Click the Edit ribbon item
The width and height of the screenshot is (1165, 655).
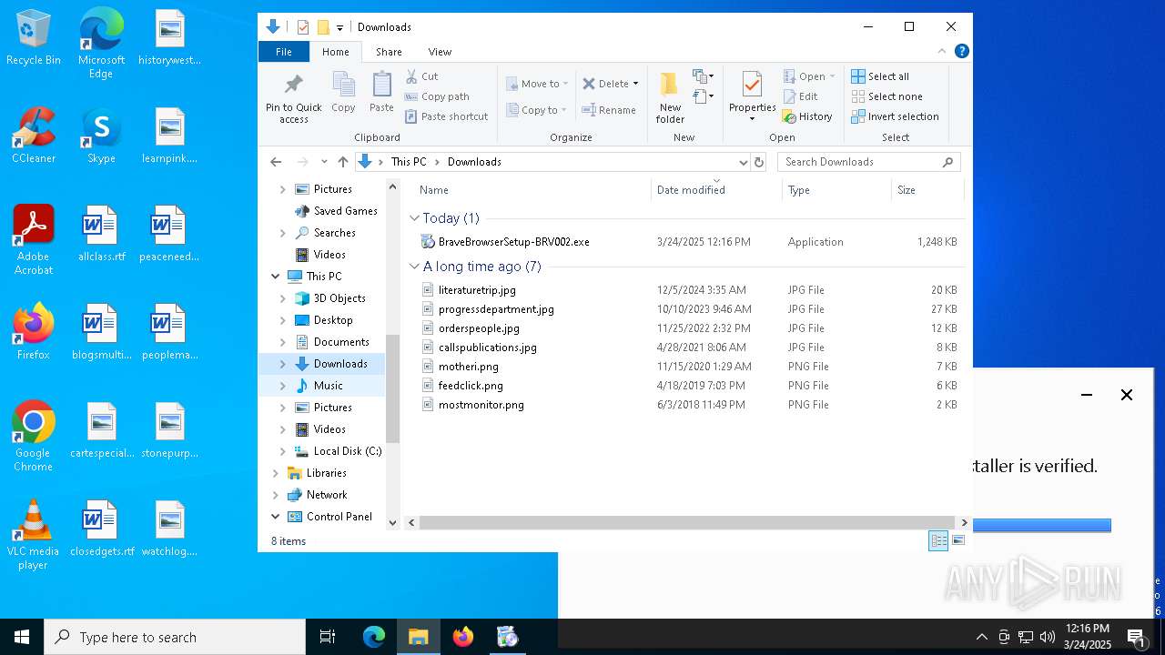click(x=801, y=96)
